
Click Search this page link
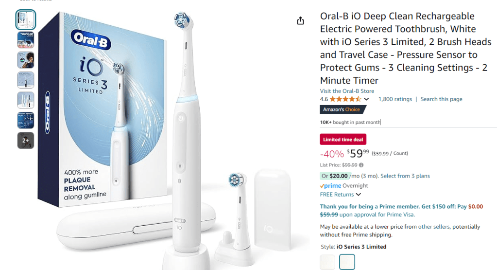tap(441, 99)
